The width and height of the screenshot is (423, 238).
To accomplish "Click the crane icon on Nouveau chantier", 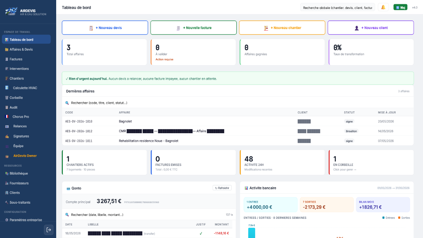I will click(x=266, y=28).
